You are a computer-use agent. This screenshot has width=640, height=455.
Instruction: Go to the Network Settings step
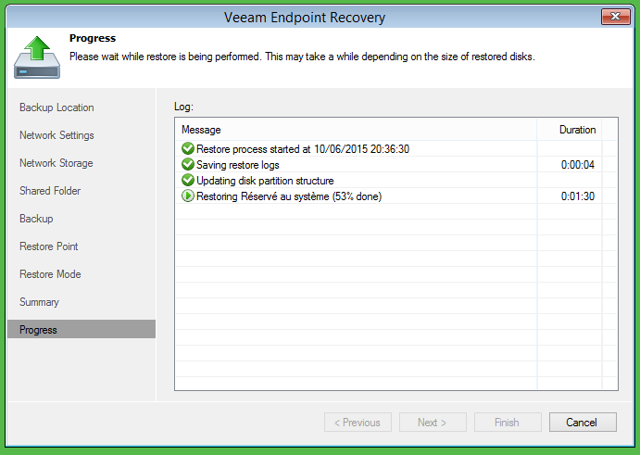click(56, 135)
